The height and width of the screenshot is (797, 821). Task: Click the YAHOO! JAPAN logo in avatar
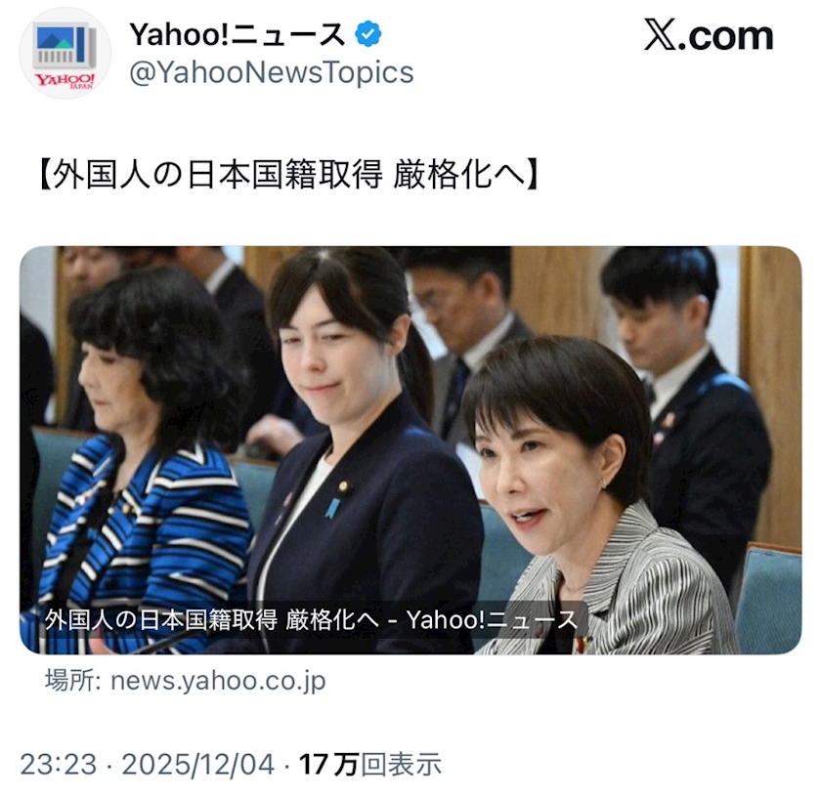pos(65,81)
